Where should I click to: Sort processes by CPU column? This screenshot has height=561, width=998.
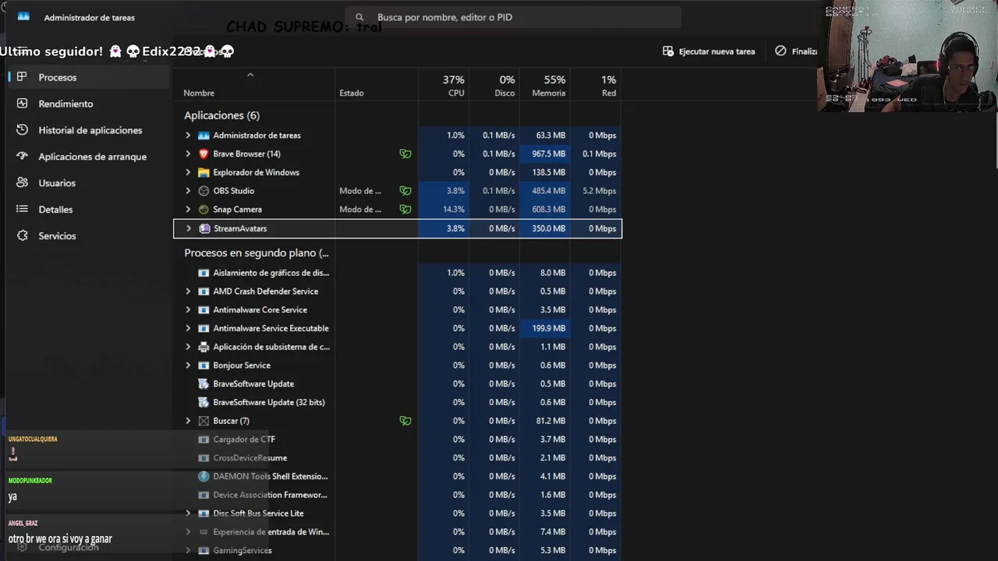tap(444, 85)
